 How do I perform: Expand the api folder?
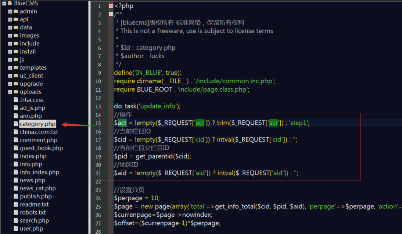click(10, 19)
